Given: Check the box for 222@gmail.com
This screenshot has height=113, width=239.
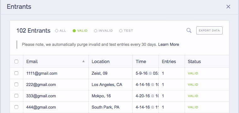Looking at the screenshot, I should tap(16, 84).
